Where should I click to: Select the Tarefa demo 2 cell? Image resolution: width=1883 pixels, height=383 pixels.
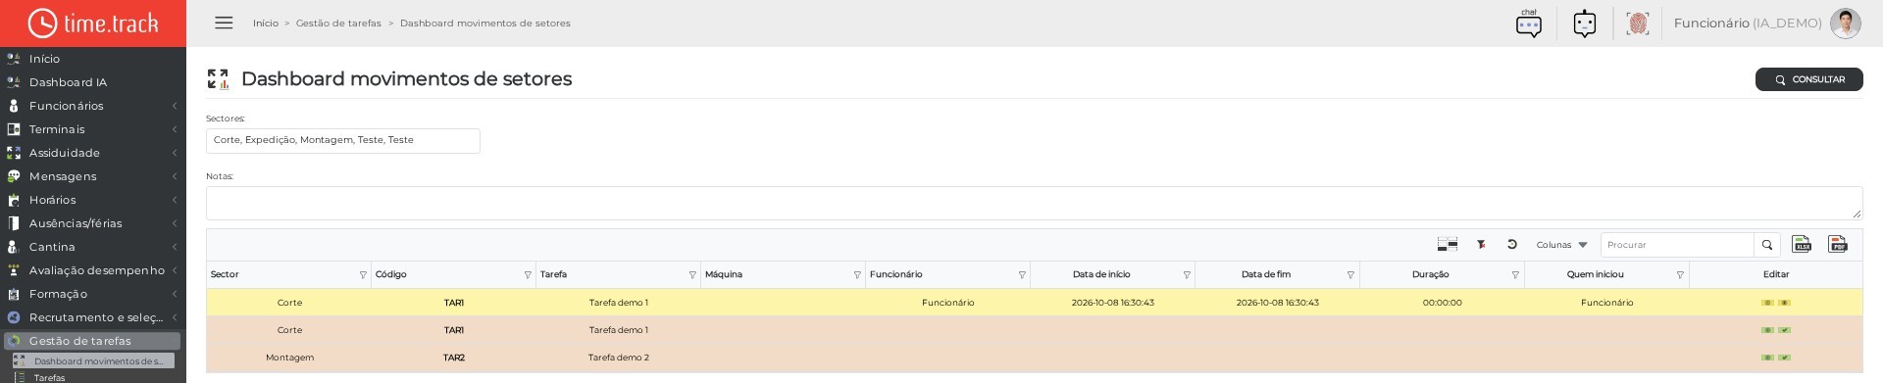click(619, 358)
